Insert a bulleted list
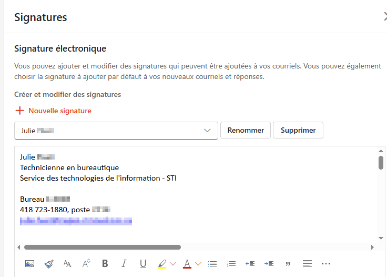Viewport: 387px width, 277px height. point(212,264)
